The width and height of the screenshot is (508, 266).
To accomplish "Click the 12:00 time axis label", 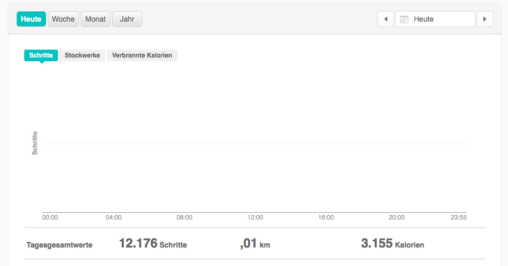I will (x=255, y=217).
